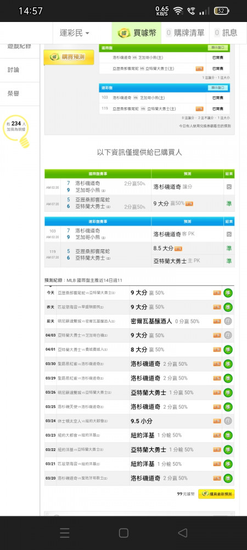This screenshot has width=247, height=550.
Task: Click the green 準 badge on the 03/20 row
Action: point(228,478)
